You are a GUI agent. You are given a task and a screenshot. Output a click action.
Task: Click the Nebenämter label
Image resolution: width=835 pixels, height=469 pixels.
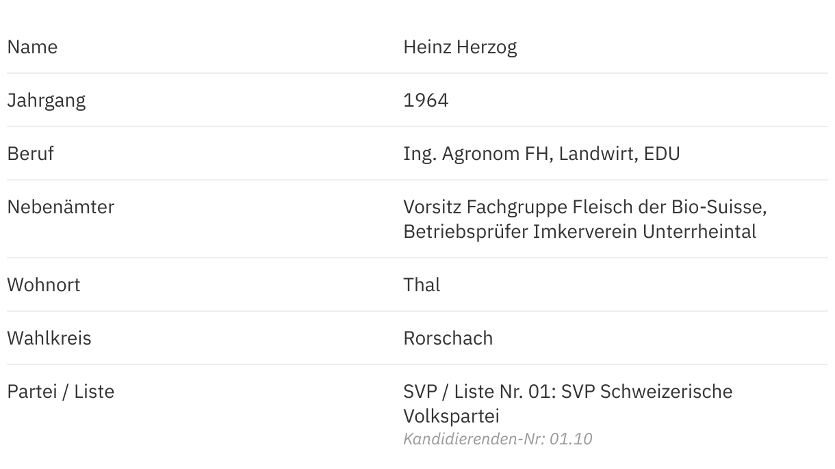pos(61,207)
